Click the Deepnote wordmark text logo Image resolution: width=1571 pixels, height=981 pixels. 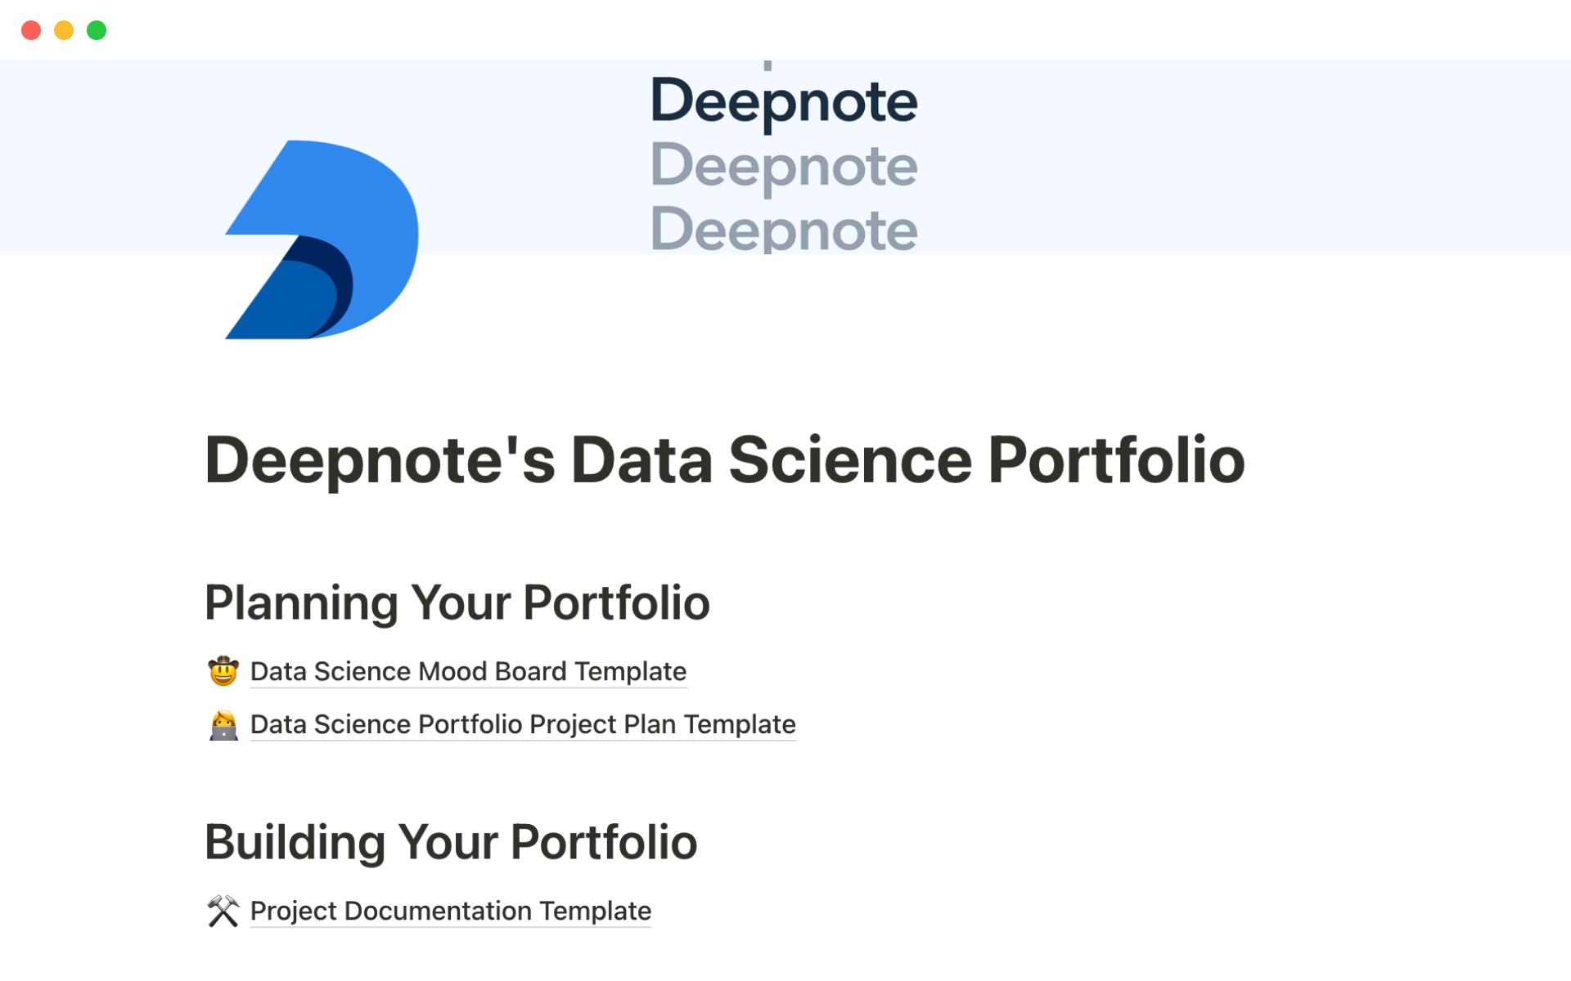click(785, 103)
